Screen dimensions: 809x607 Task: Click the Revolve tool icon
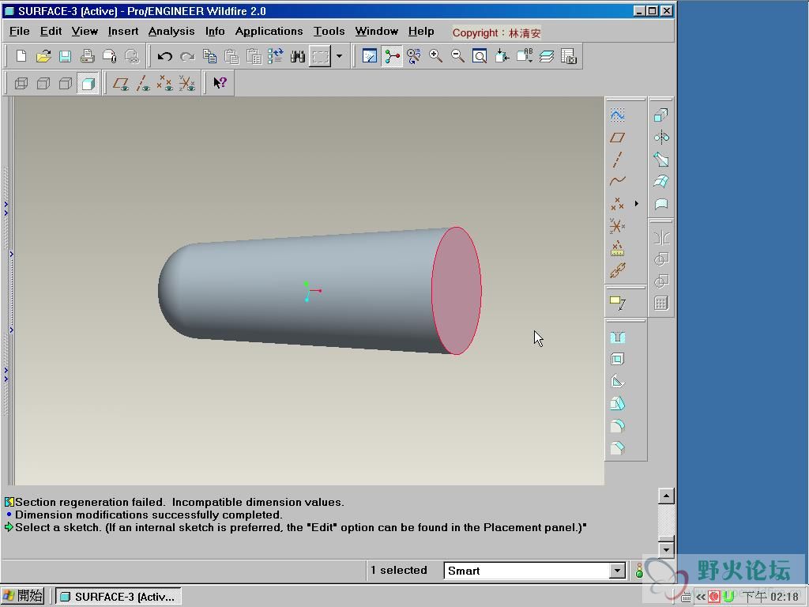click(x=661, y=138)
